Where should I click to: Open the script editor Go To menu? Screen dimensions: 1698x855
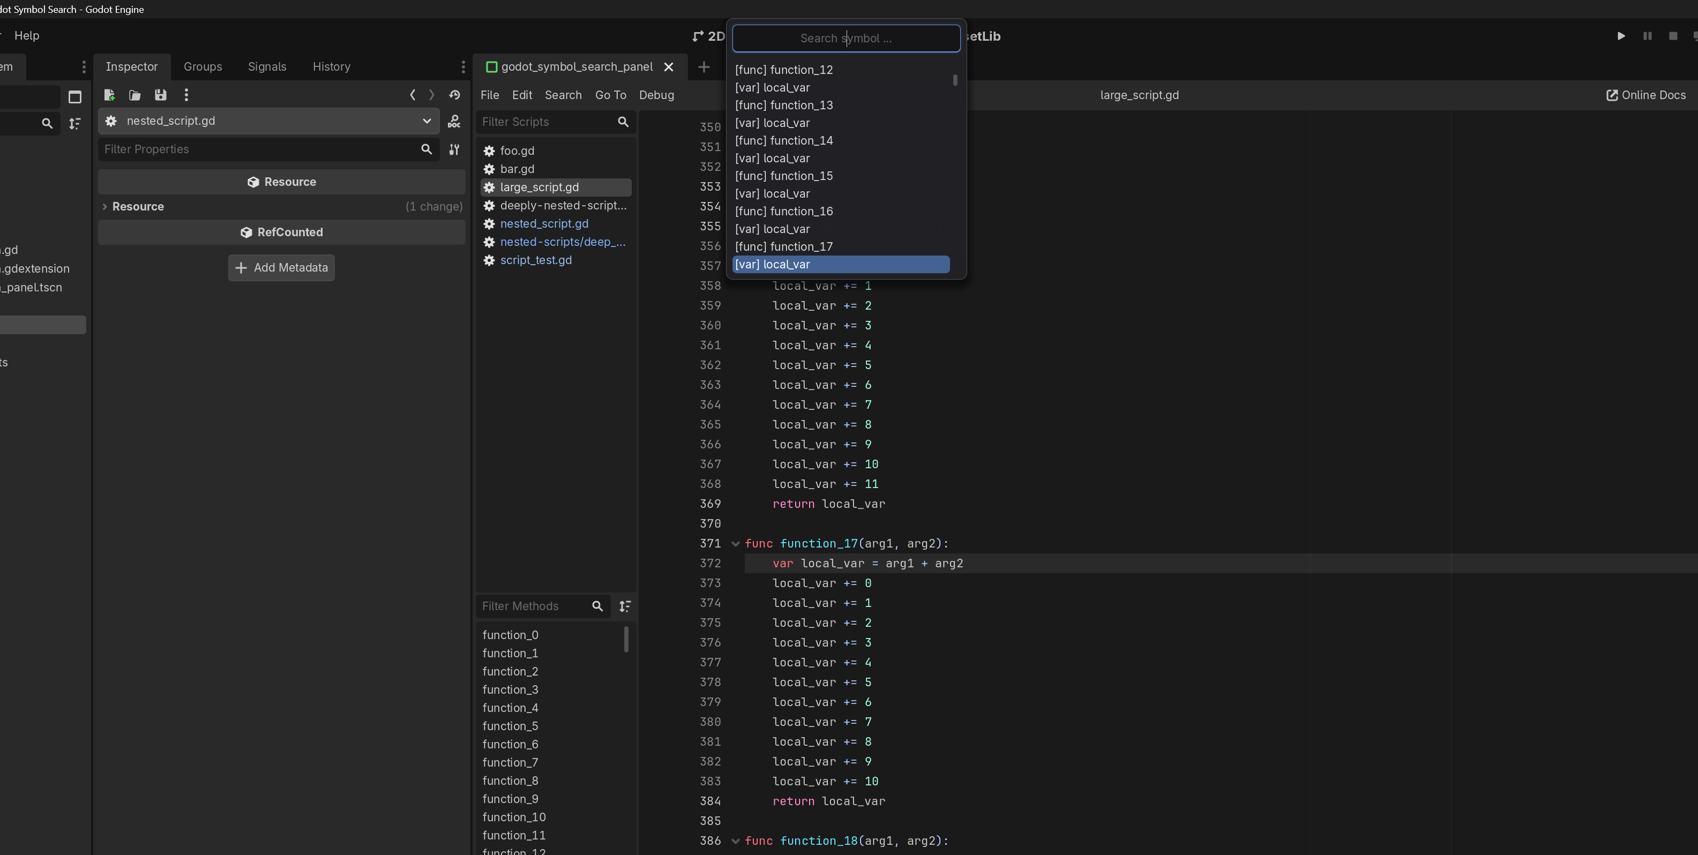click(x=611, y=95)
